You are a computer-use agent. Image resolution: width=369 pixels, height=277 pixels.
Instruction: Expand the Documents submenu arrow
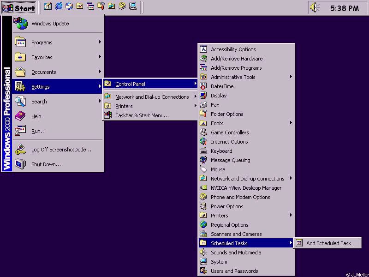[x=100, y=72]
